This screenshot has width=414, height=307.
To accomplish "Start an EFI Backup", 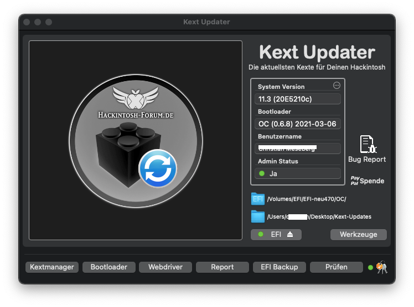I will [280, 267].
